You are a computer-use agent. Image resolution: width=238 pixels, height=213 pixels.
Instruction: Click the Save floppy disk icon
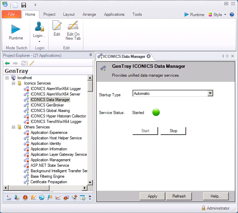click(x=24, y=5)
